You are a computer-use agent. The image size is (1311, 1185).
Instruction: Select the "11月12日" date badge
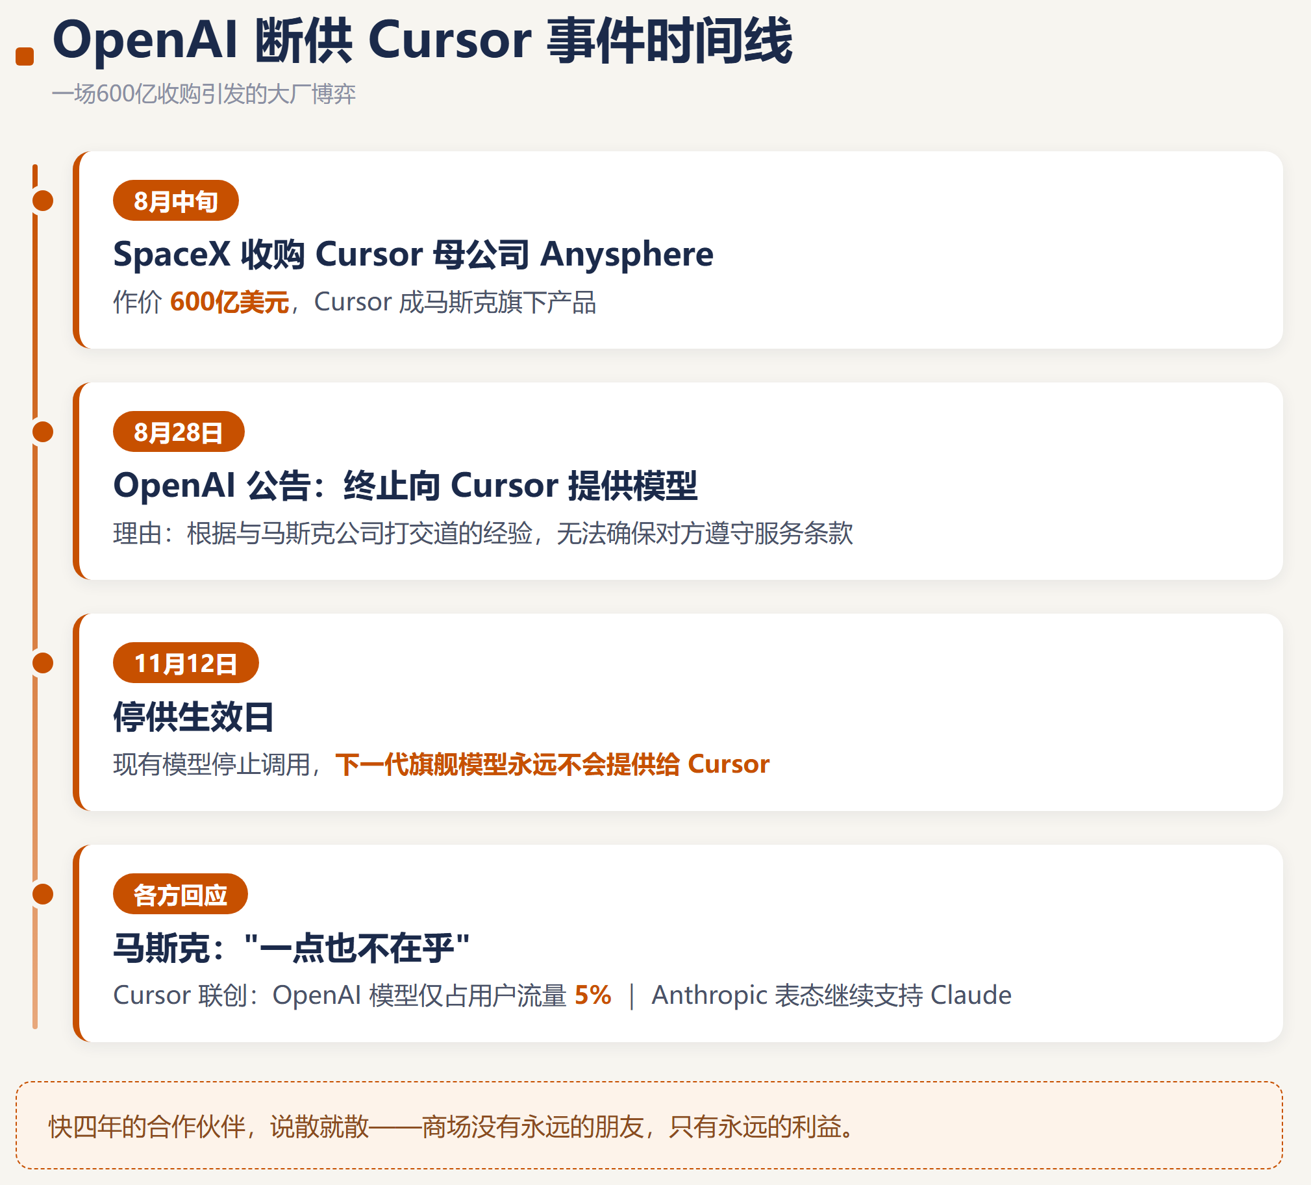pos(186,663)
